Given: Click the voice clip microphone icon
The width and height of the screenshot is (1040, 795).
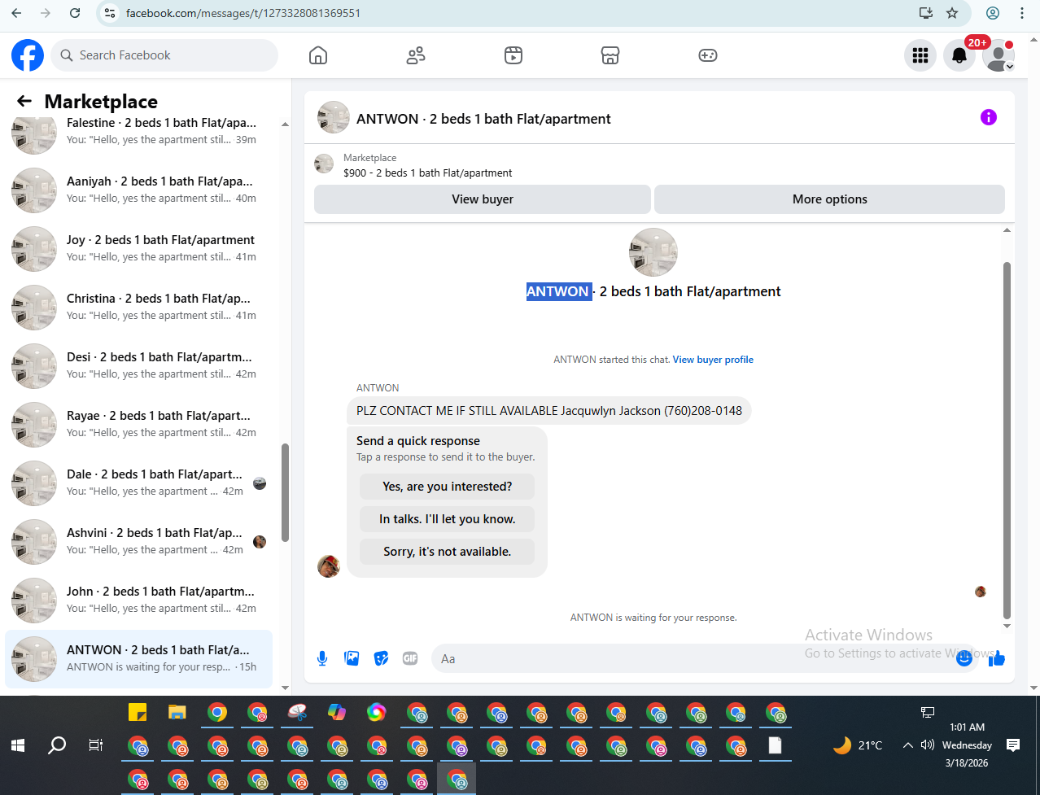Looking at the screenshot, I should point(322,658).
